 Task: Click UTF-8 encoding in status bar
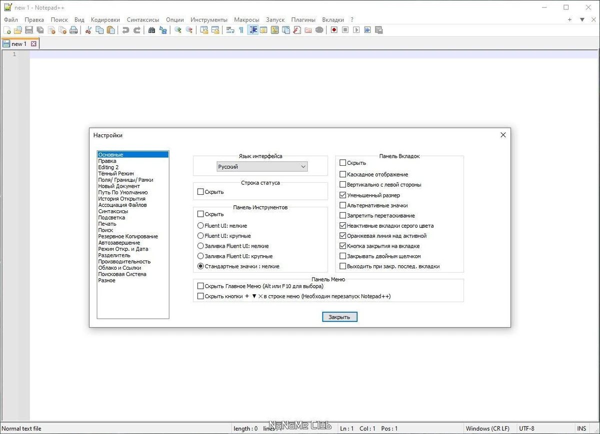(526, 429)
